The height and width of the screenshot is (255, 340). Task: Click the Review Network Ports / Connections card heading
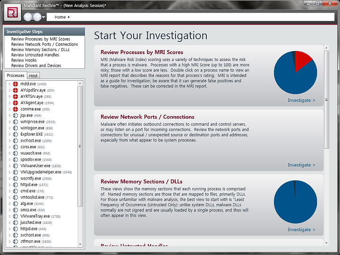pos(147,117)
